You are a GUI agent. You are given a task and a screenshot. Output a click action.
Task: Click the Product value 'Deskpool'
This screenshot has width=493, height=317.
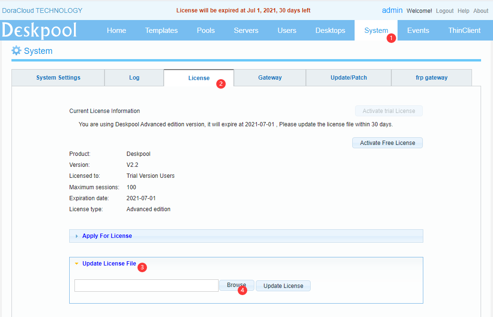[138, 154]
